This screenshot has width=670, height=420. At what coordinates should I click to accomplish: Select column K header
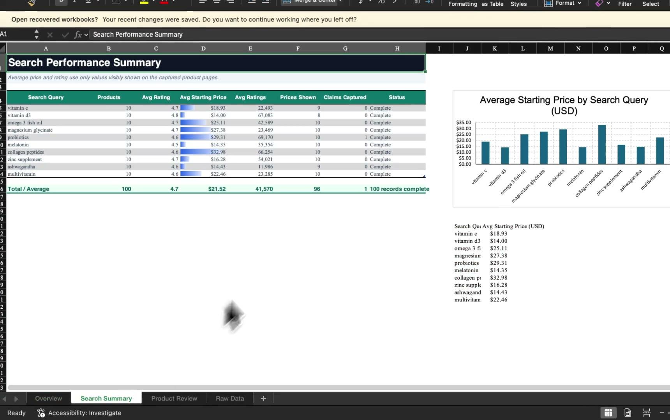(495, 49)
